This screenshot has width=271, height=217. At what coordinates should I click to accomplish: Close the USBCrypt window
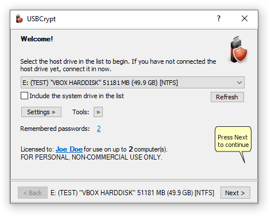245,18
